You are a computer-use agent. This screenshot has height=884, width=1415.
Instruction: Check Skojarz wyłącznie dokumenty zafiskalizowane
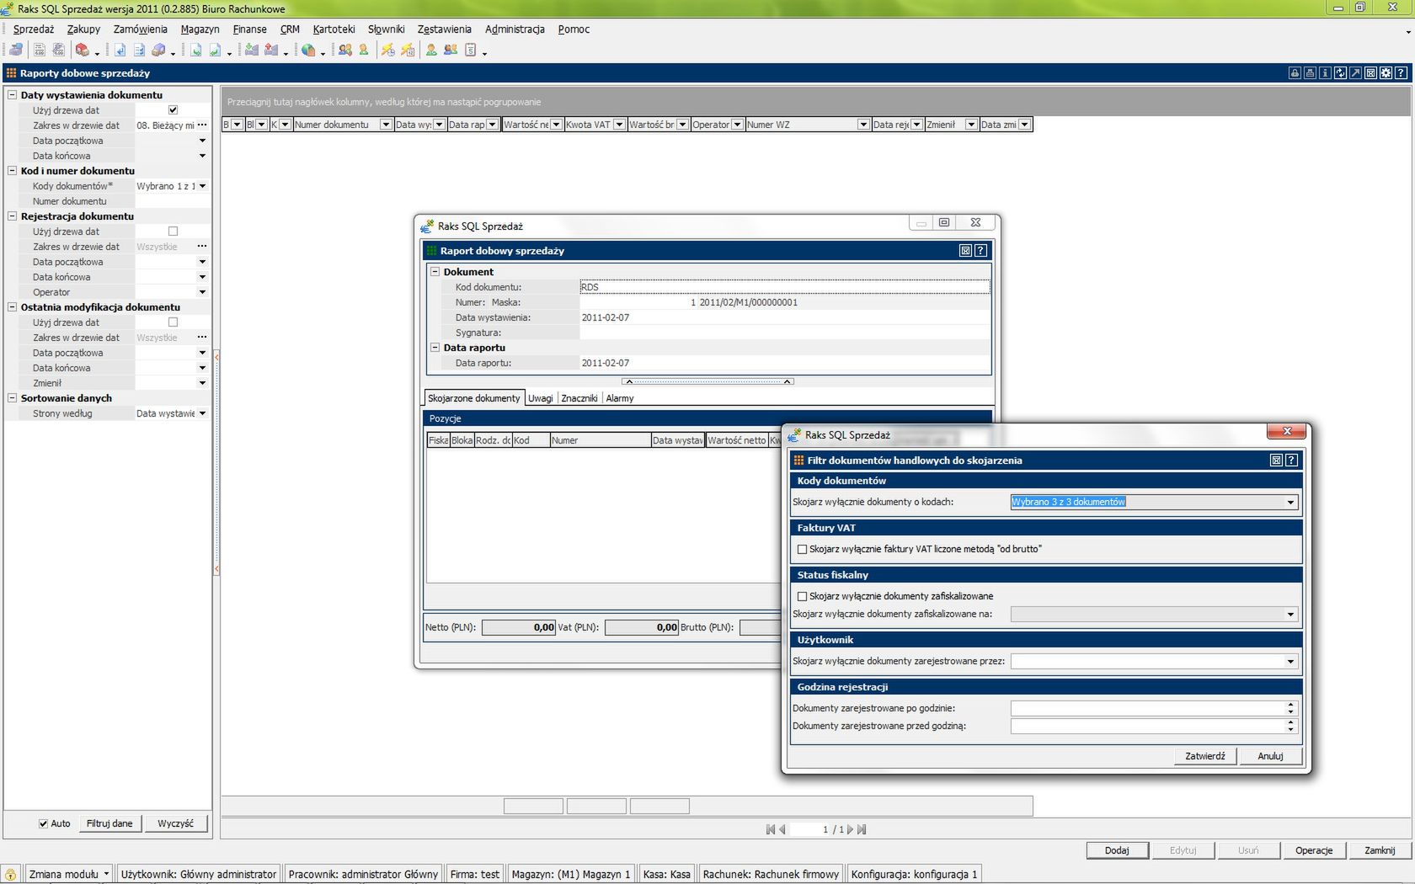pos(802,597)
